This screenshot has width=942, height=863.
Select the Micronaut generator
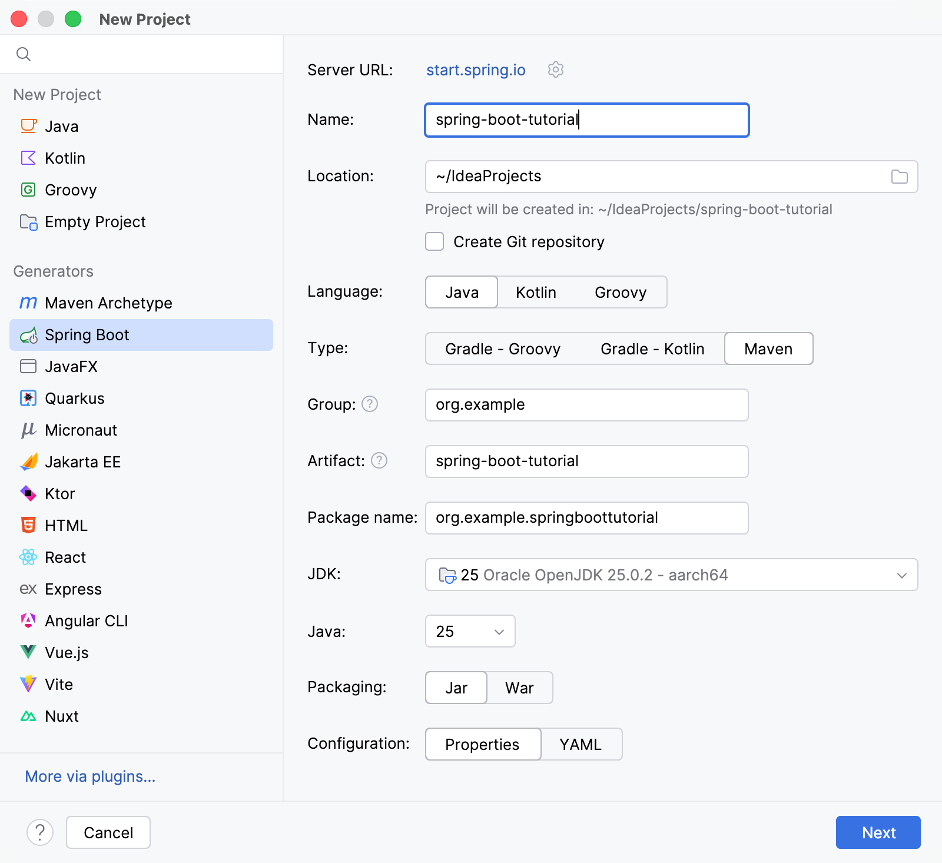click(x=81, y=430)
